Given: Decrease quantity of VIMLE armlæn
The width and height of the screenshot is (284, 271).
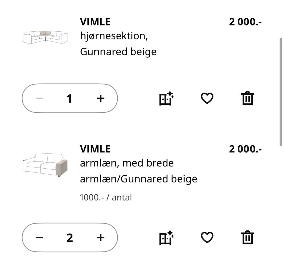Looking at the screenshot, I should 39,237.
